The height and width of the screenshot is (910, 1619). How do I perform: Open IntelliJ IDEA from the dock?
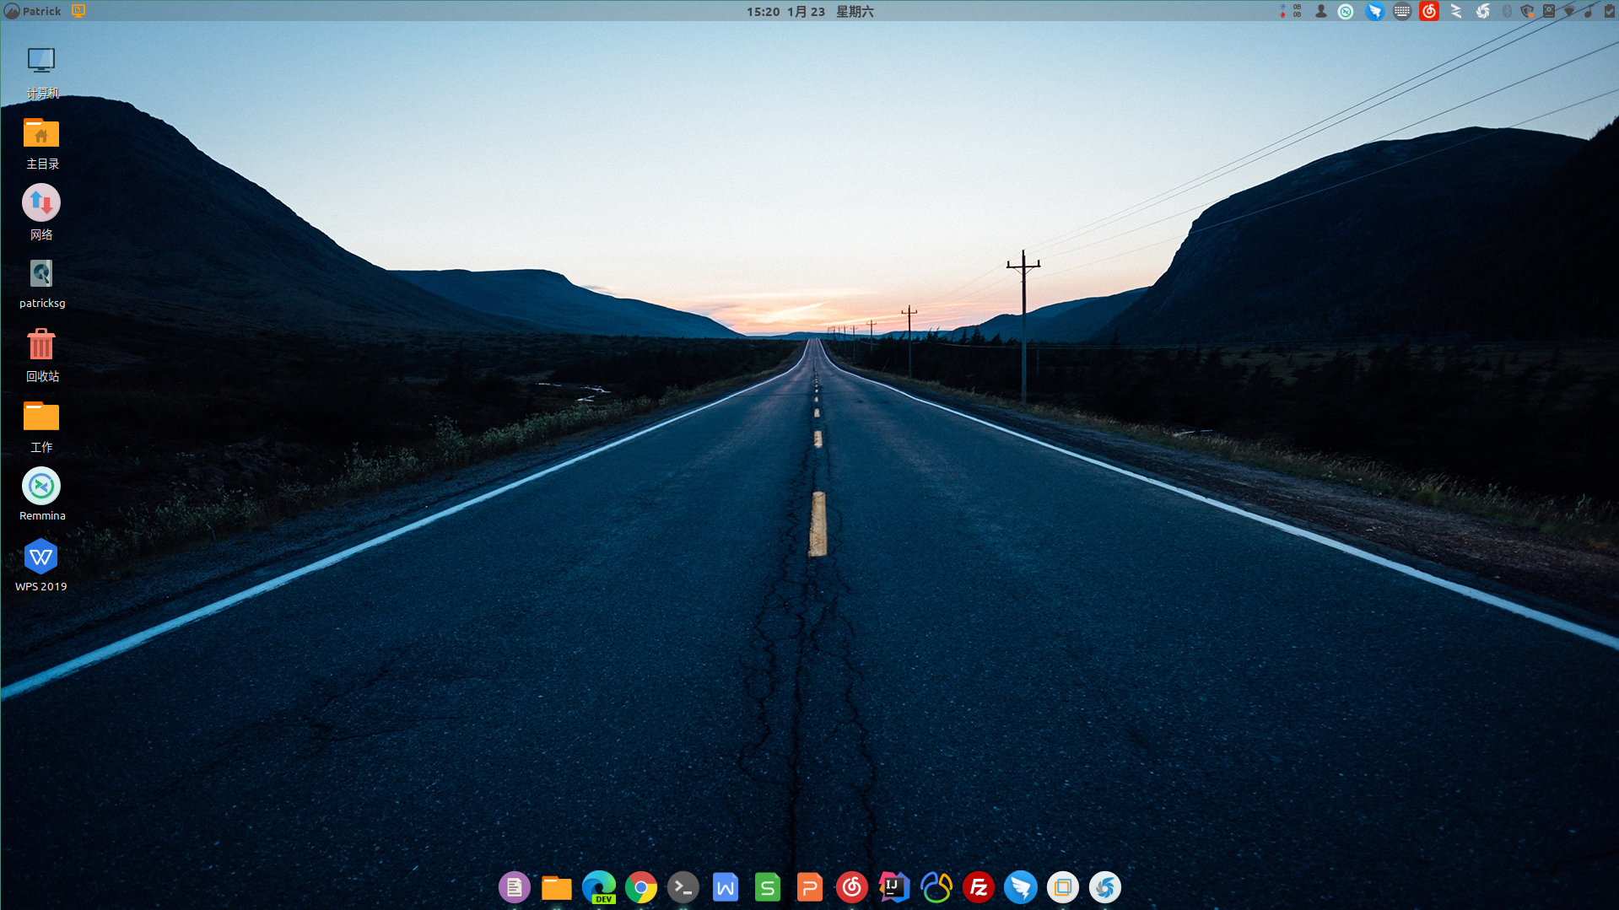point(894,887)
